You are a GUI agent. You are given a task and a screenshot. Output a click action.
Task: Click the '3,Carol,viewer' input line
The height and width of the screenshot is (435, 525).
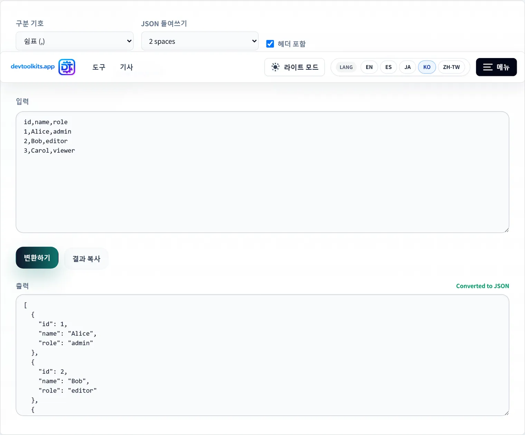coord(49,151)
